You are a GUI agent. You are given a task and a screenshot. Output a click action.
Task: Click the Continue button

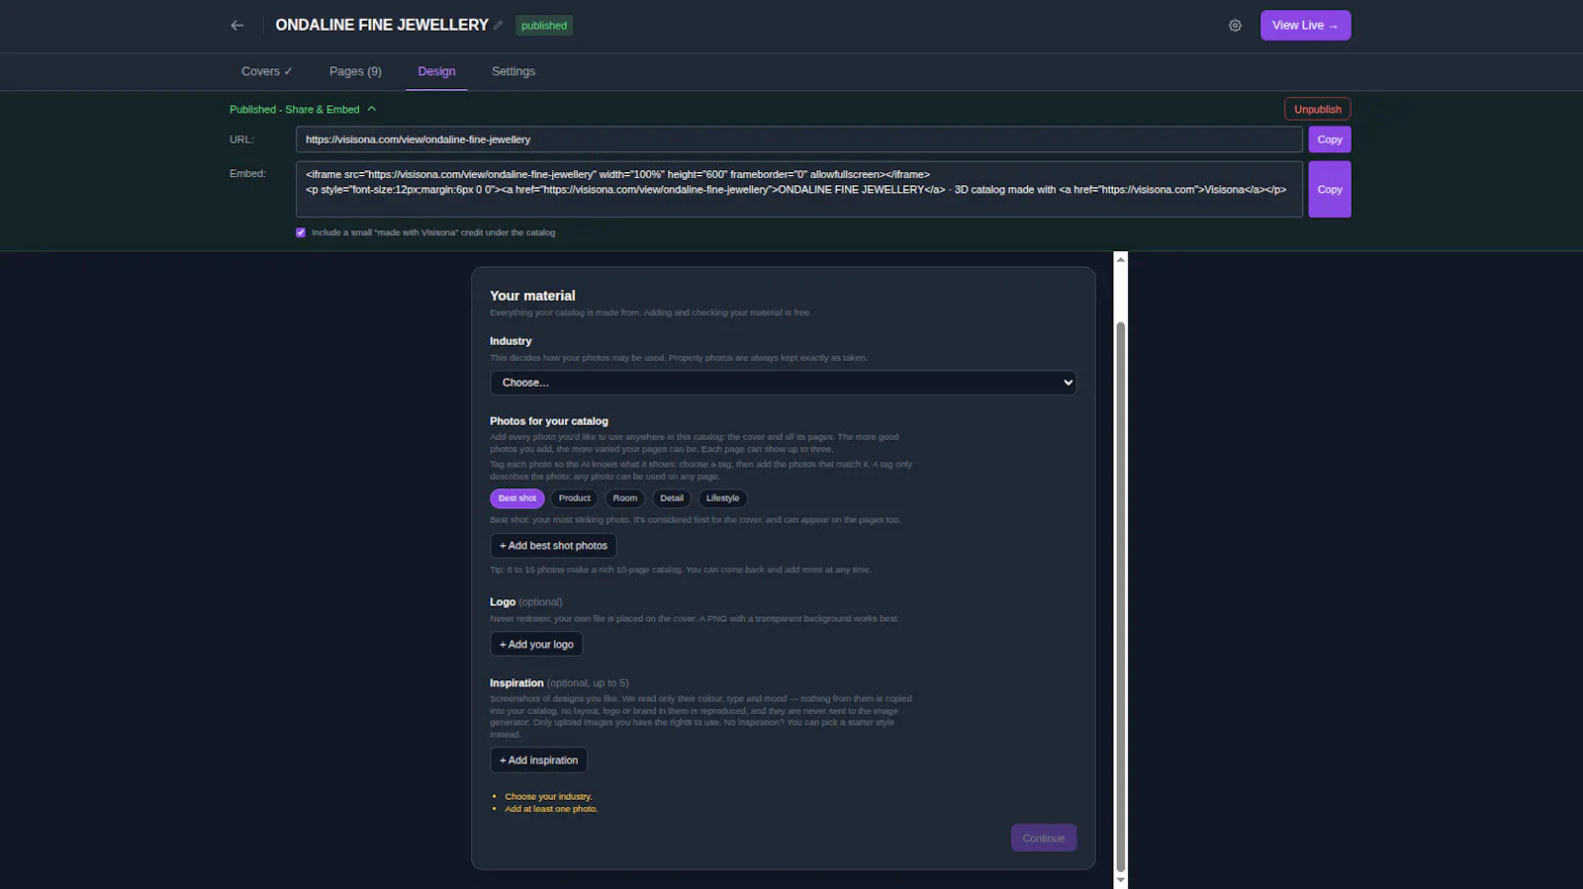click(1044, 839)
